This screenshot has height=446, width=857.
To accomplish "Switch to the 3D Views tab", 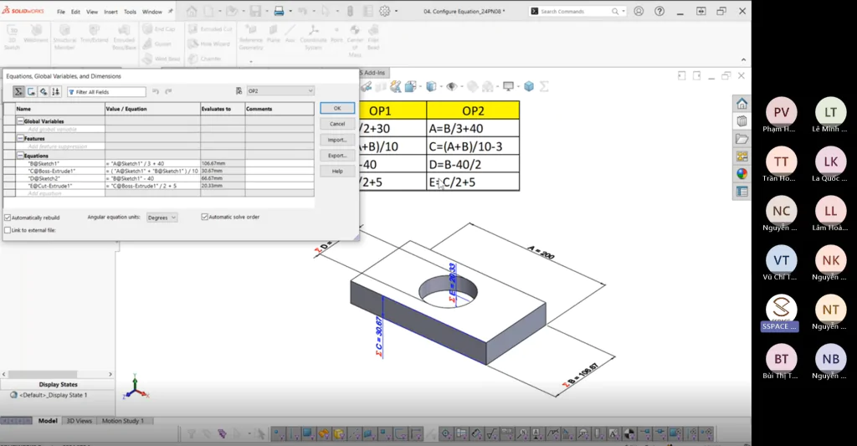I will click(80, 421).
